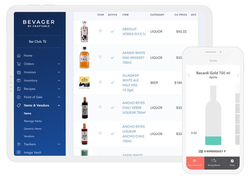
Task: Tap the Wrong Match scan icon on phone
Action: click(214, 161)
